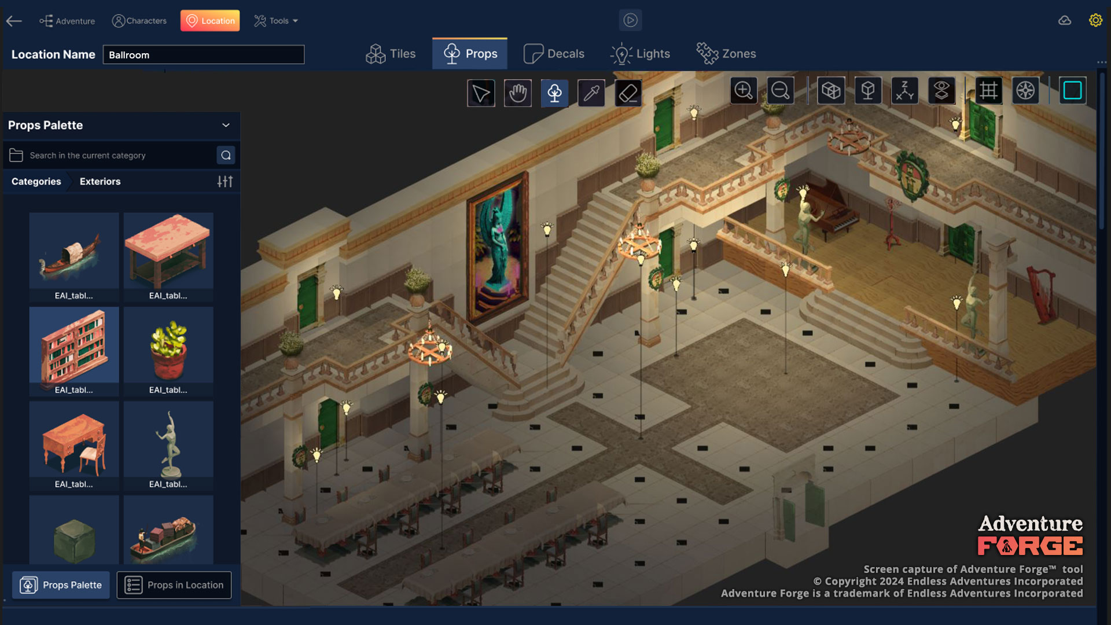
Task: Select the eyedropper tool
Action: 591,93
